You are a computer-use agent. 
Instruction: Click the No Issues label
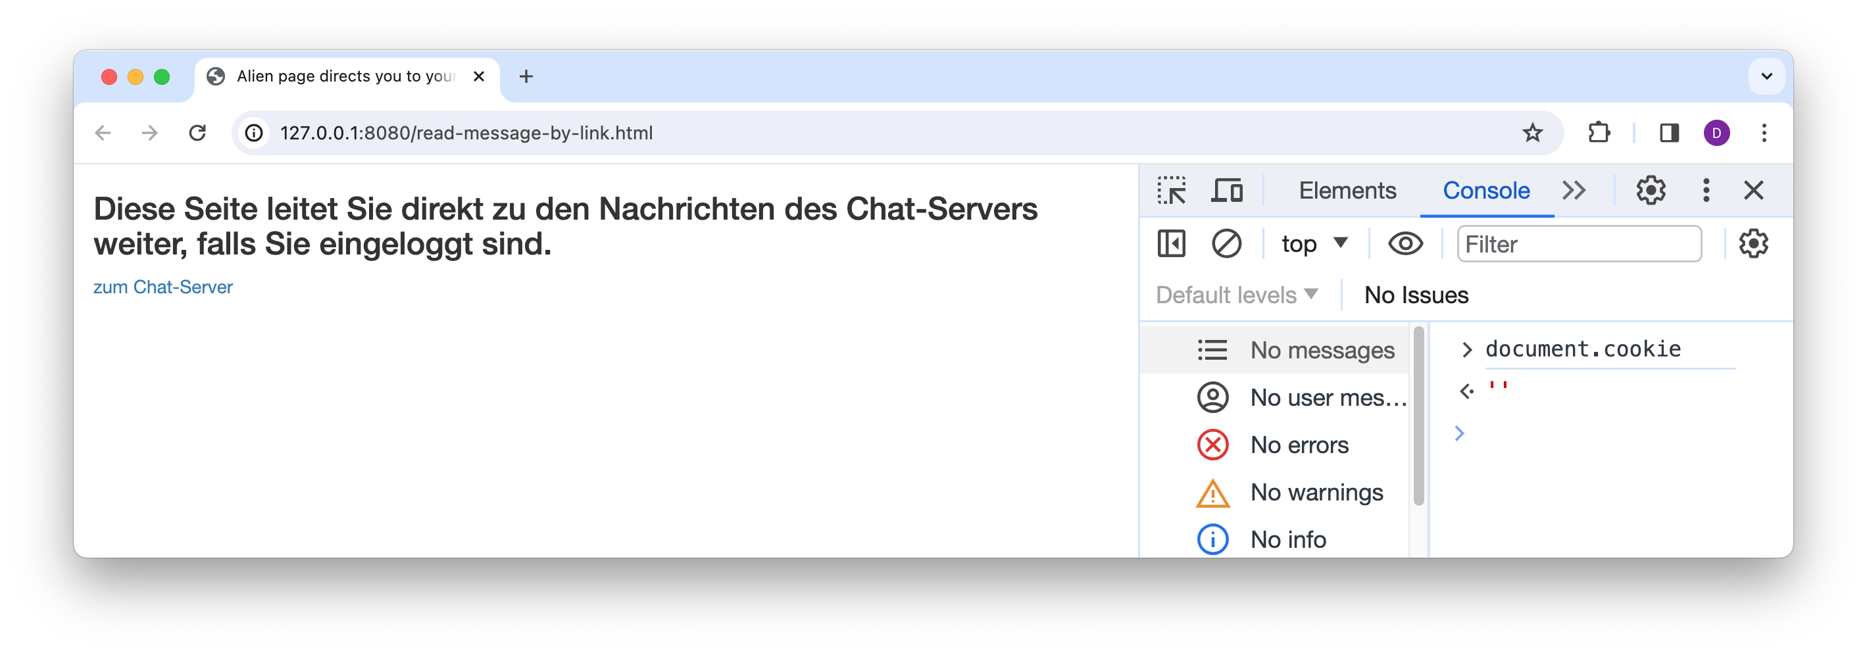1416,295
